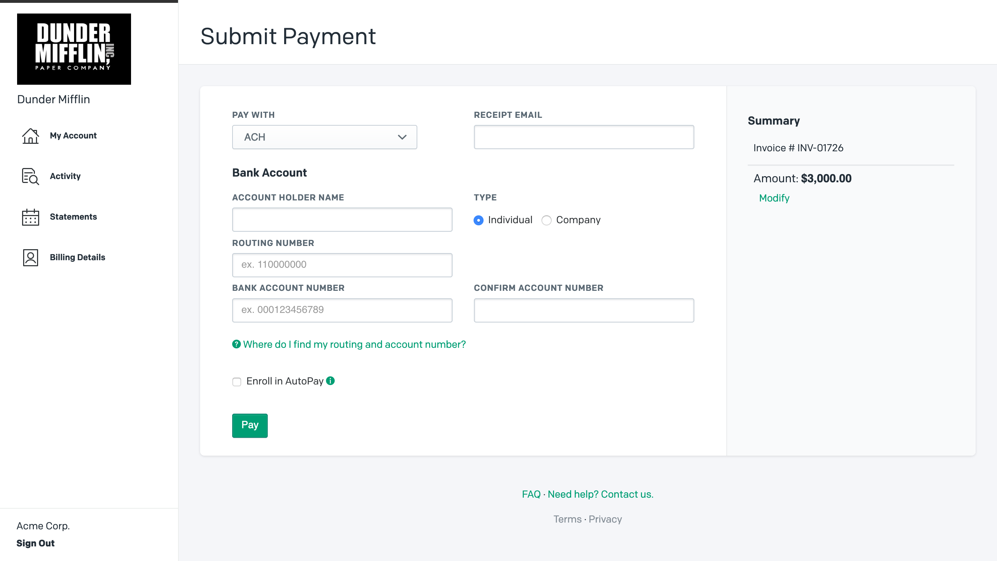Click the My Account house icon

click(30, 136)
